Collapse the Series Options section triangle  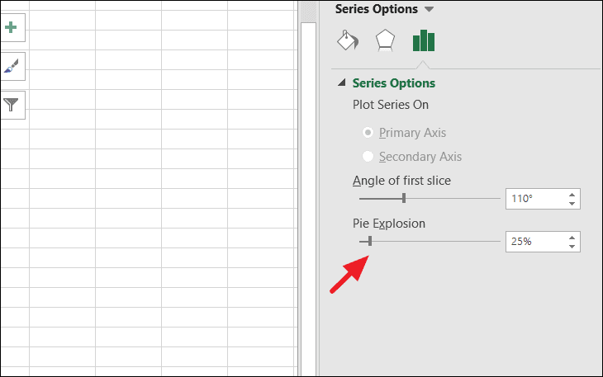[x=342, y=83]
